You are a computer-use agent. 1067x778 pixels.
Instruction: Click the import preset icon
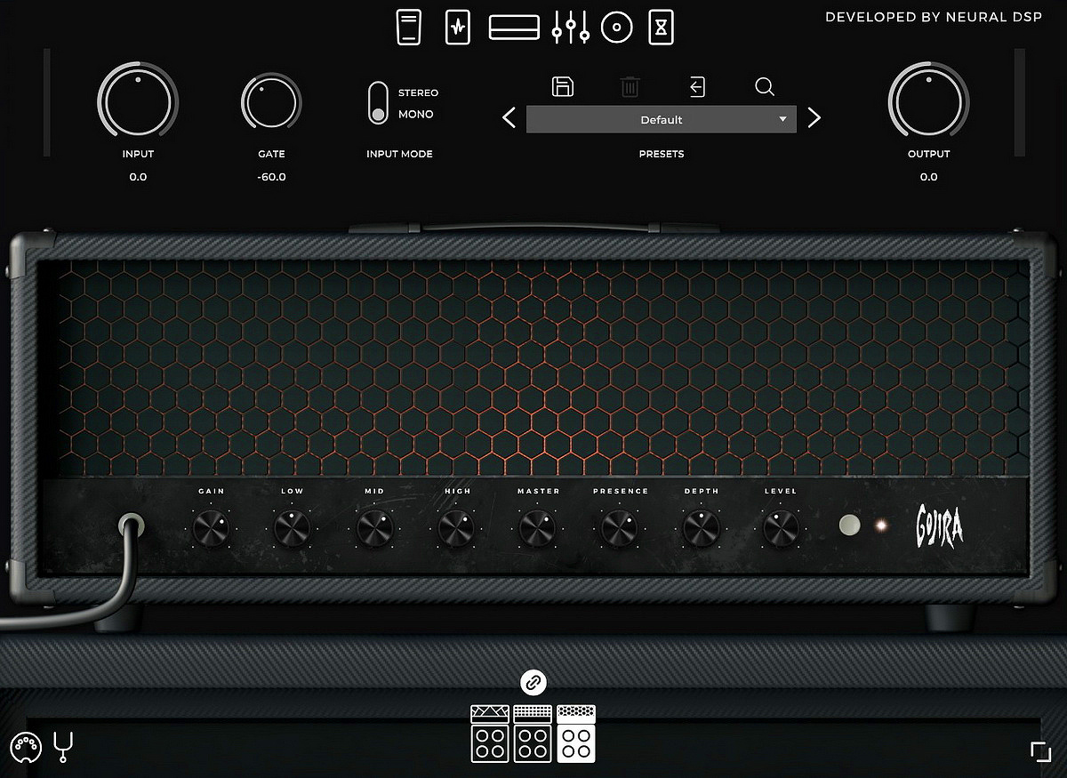click(697, 86)
